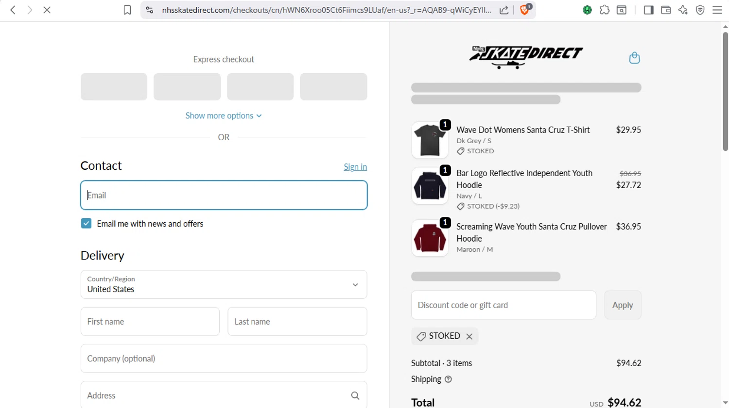The height and width of the screenshot is (408, 729).
Task: Click the toolbar icon right of the extensions puzzle
Action: point(622,10)
